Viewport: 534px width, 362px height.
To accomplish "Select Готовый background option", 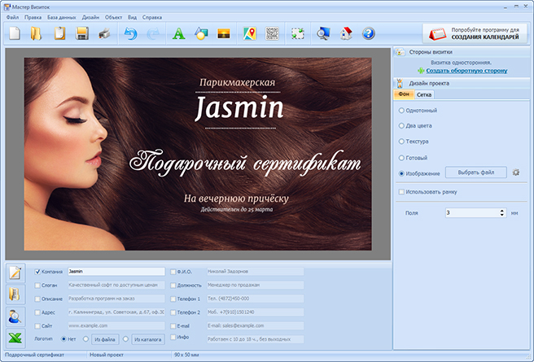I will [401, 158].
